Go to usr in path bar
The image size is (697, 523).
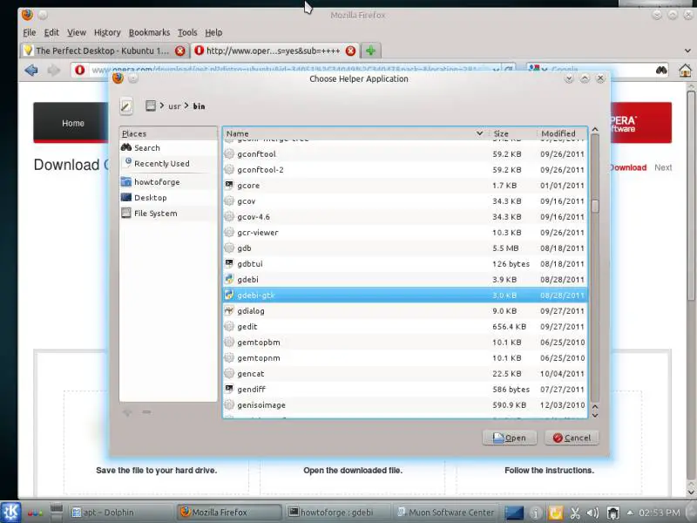click(174, 105)
